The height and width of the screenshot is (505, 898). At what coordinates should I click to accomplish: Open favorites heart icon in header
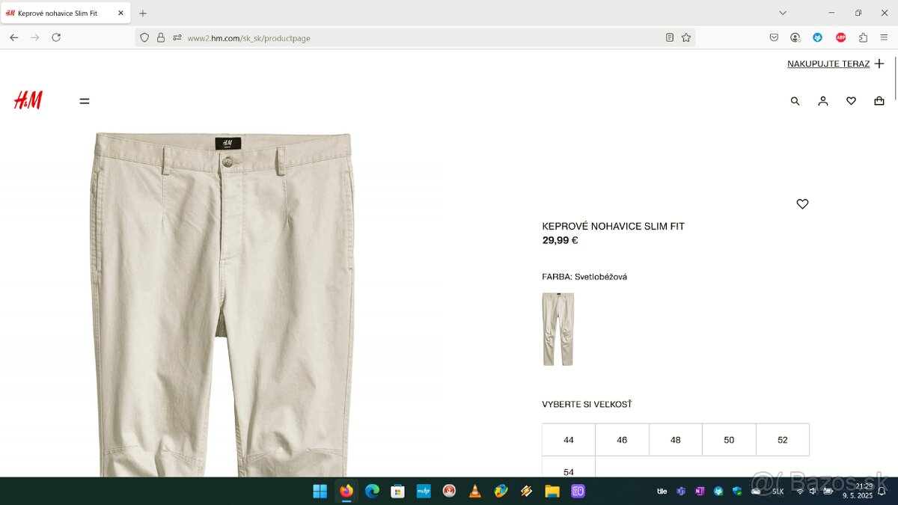pyautogui.click(x=851, y=101)
